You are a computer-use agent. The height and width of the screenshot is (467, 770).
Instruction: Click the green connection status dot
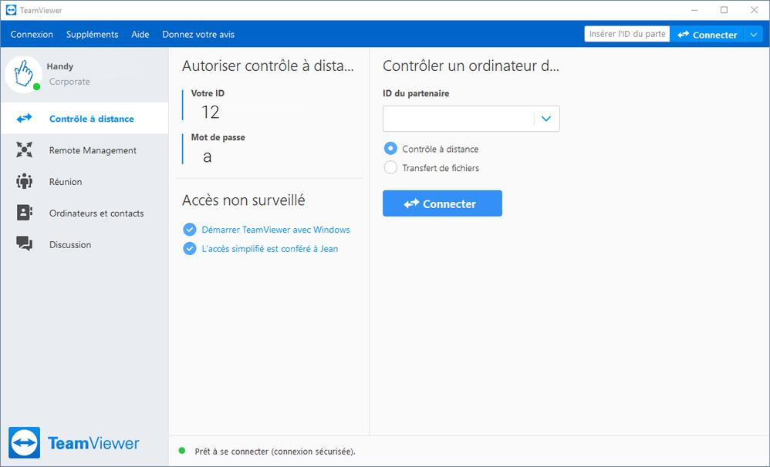[x=182, y=451]
